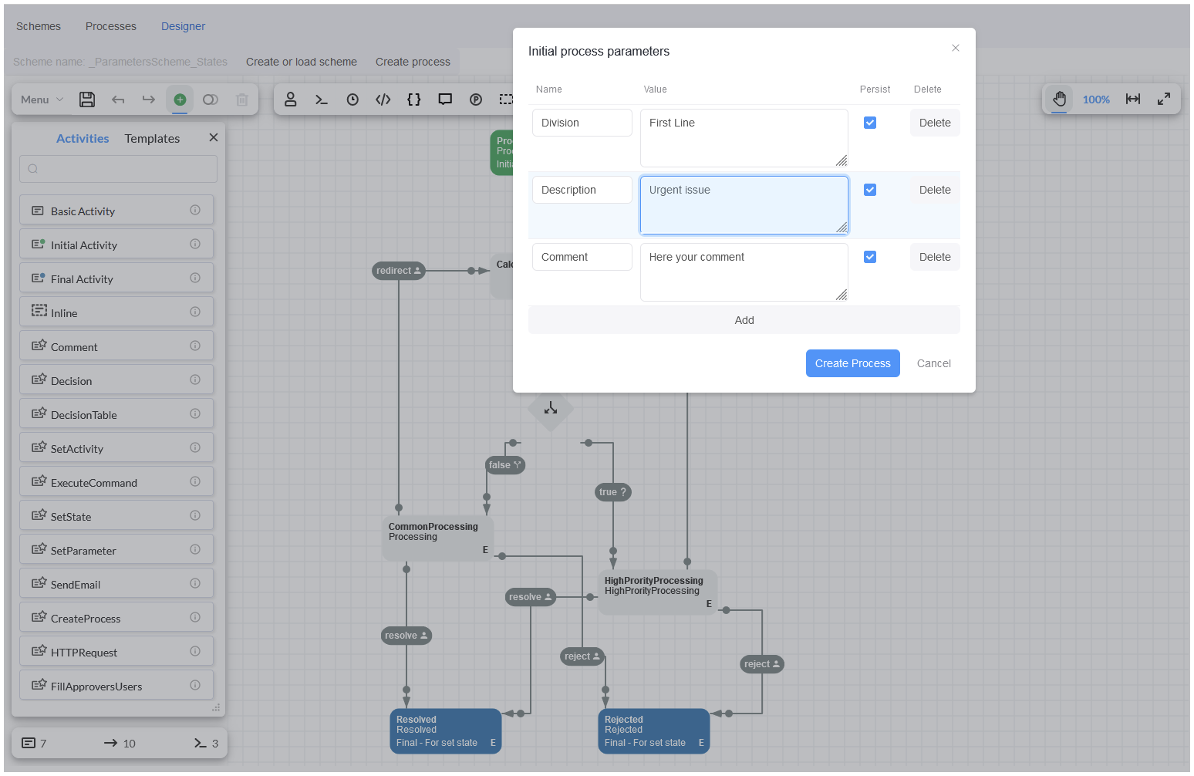Show info for SendEmail activity
1194x776 pixels.
coord(195,583)
